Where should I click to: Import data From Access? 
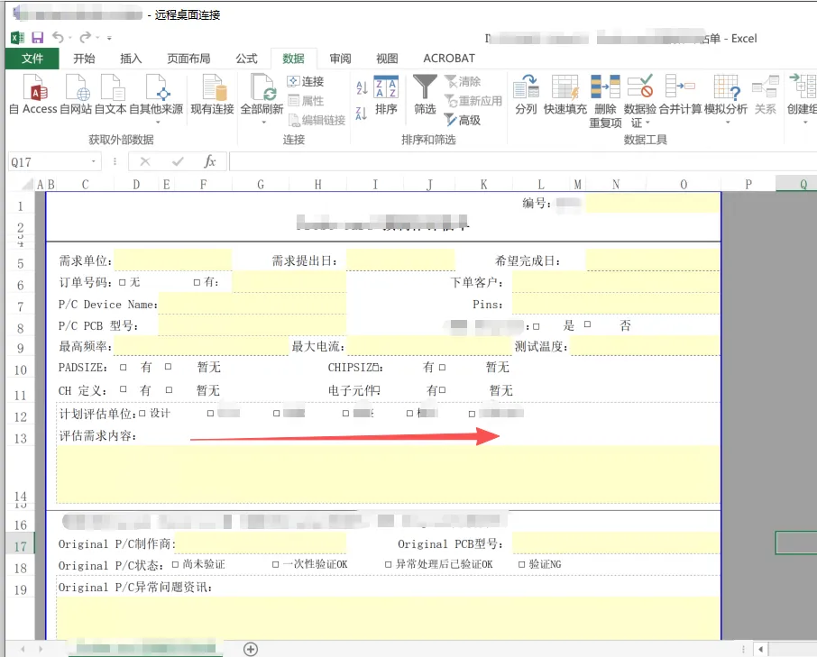click(x=33, y=95)
